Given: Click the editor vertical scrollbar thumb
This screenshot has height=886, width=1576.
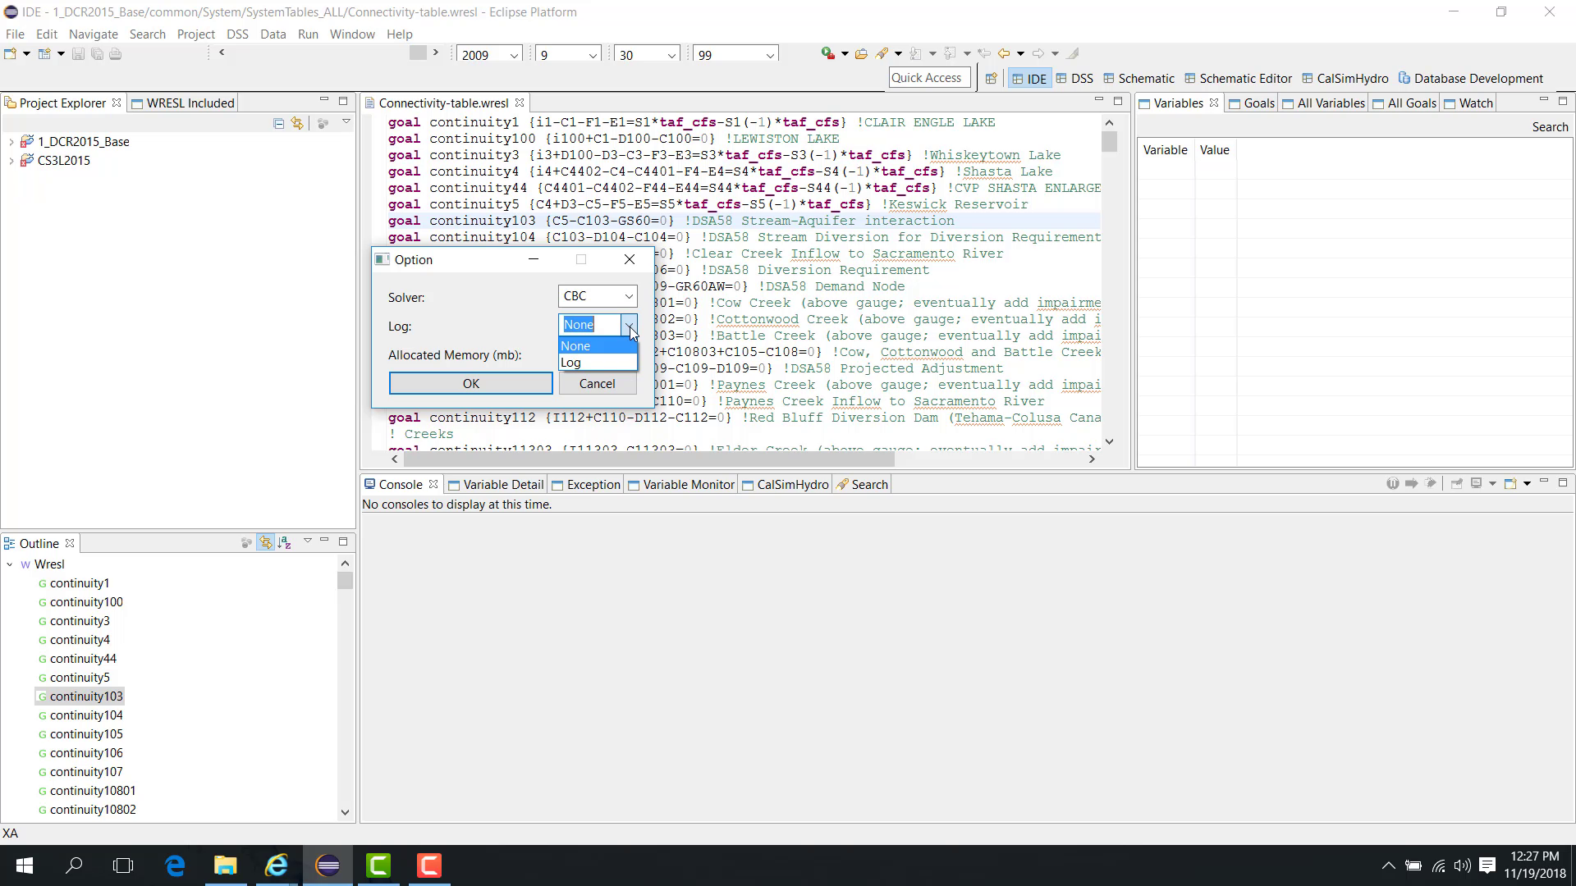Looking at the screenshot, I should [1109, 142].
